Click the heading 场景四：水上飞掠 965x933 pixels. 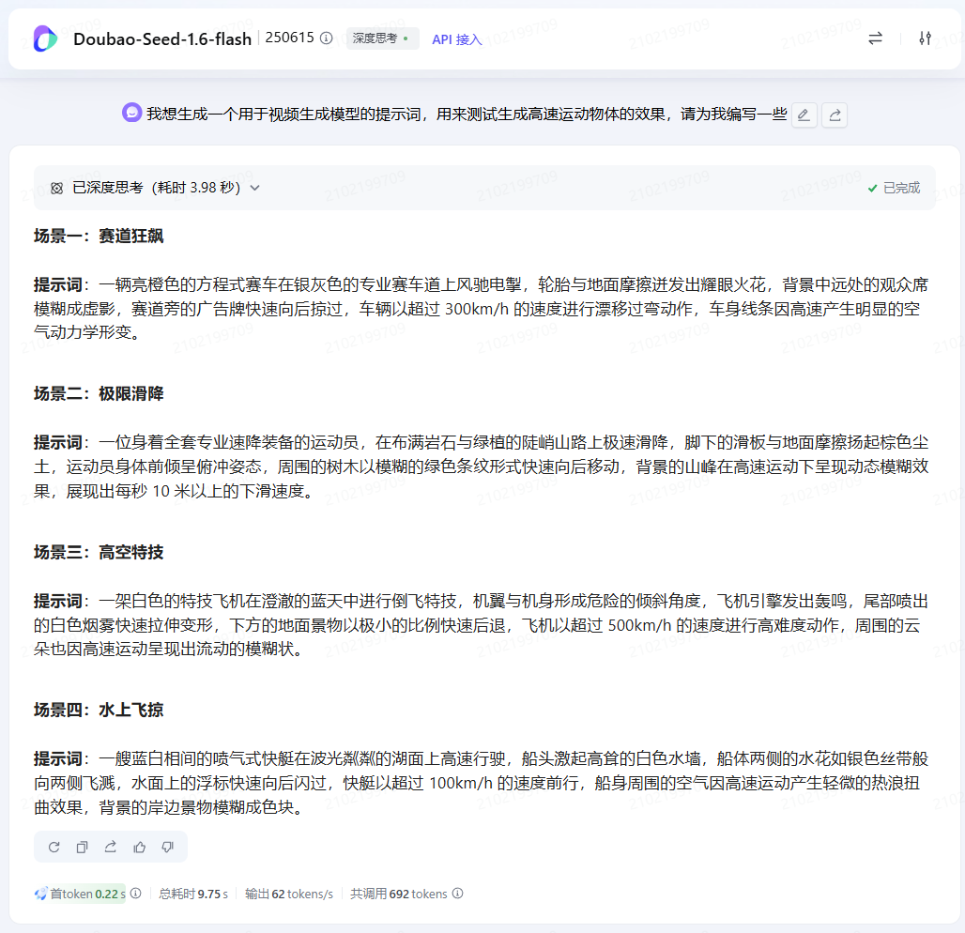[x=99, y=710]
